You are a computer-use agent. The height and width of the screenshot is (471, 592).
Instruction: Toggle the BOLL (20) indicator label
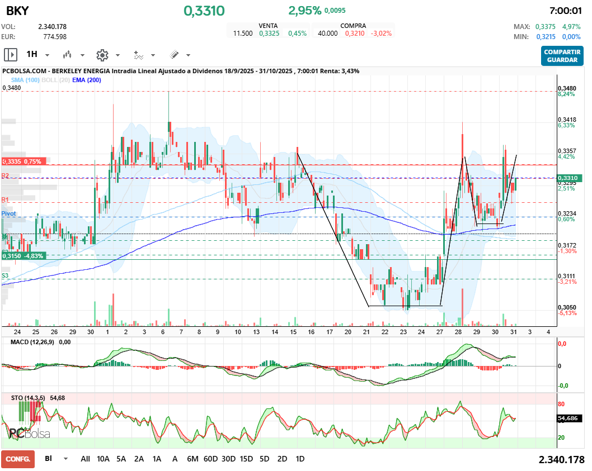pyautogui.click(x=55, y=80)
